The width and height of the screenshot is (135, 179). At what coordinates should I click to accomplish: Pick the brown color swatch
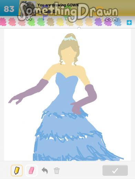pyautogui.click(x=50, y=22)
